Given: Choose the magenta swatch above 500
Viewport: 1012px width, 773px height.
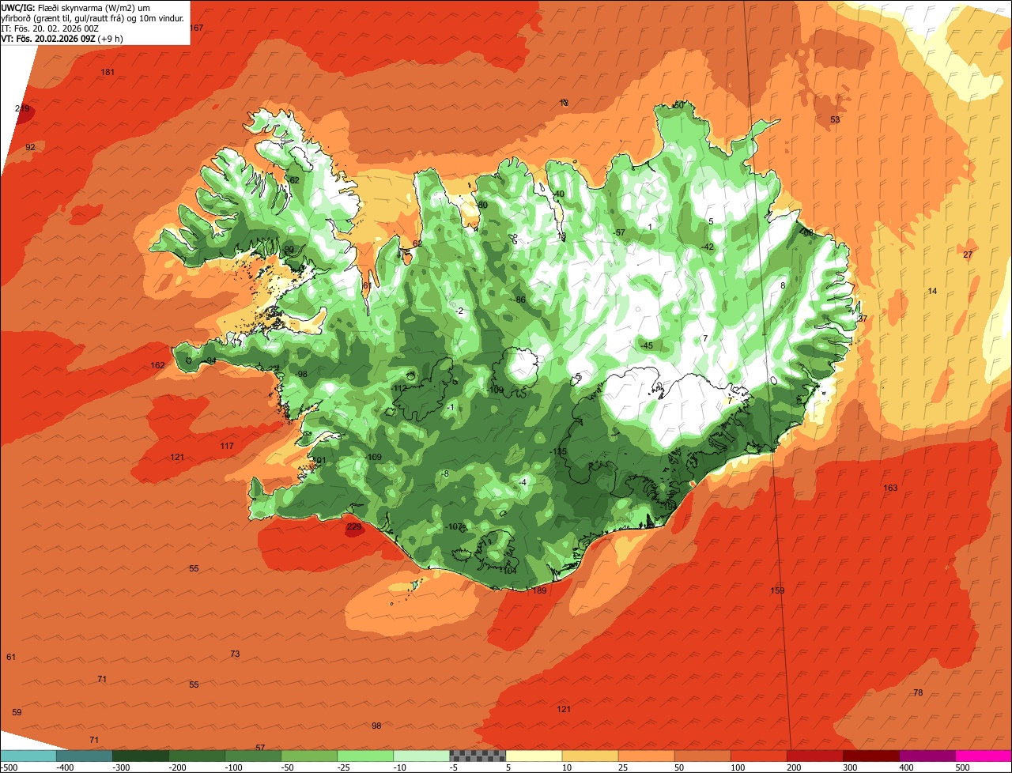Looking at the screenshot, I should tap(983, 756).
